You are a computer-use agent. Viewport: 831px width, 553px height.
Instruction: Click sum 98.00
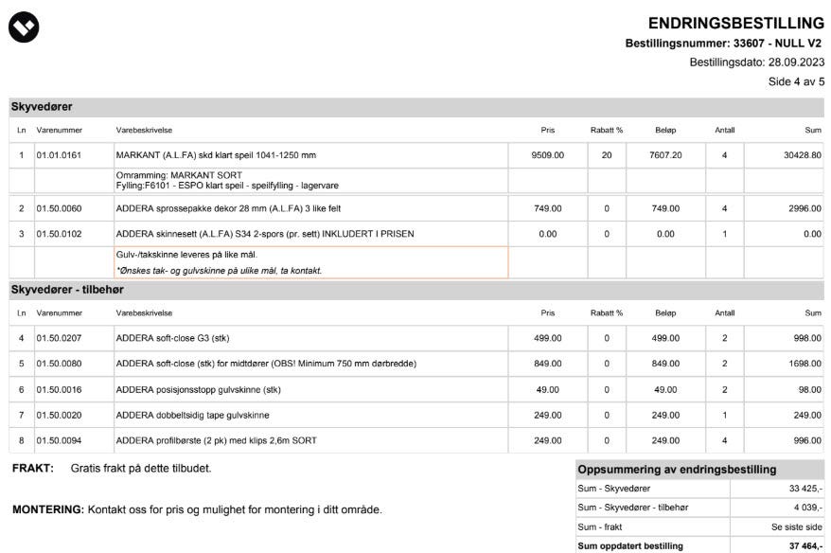[810, 390]
